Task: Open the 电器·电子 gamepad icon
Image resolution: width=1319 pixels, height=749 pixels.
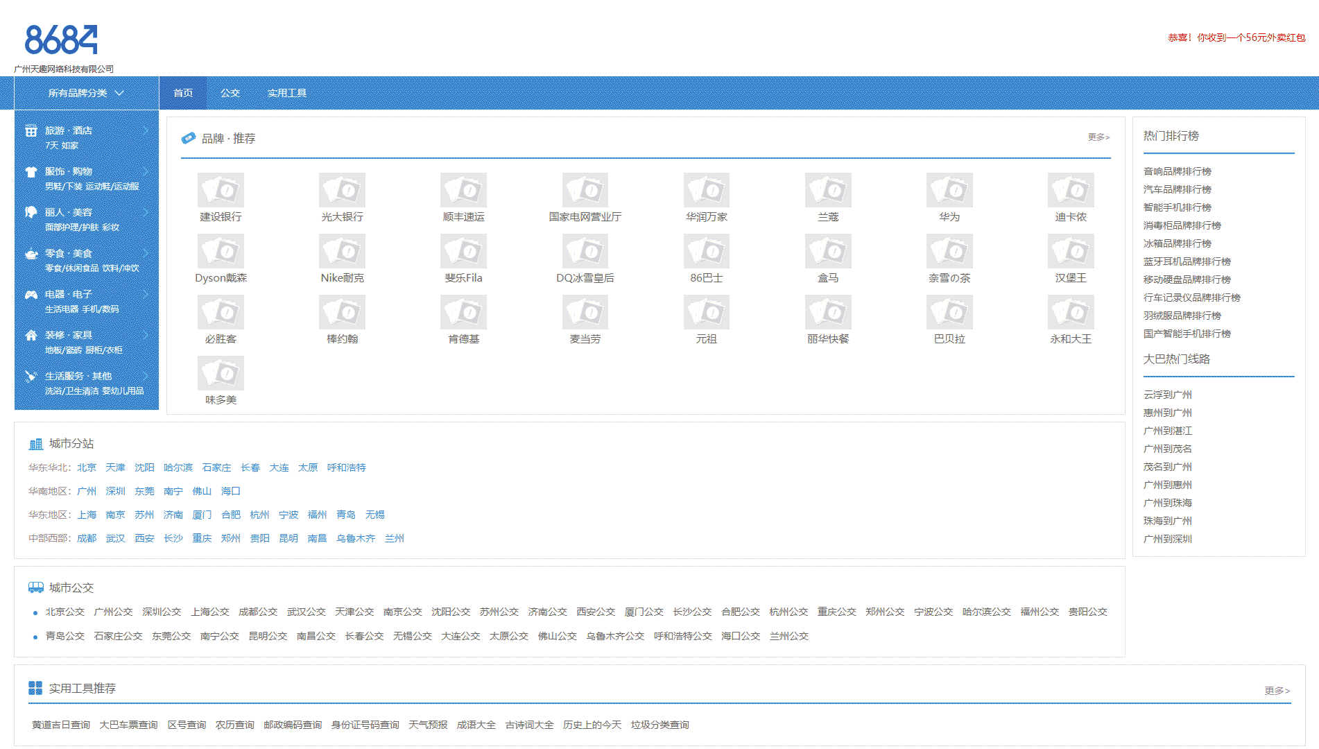Action: (x=31, y=294)
